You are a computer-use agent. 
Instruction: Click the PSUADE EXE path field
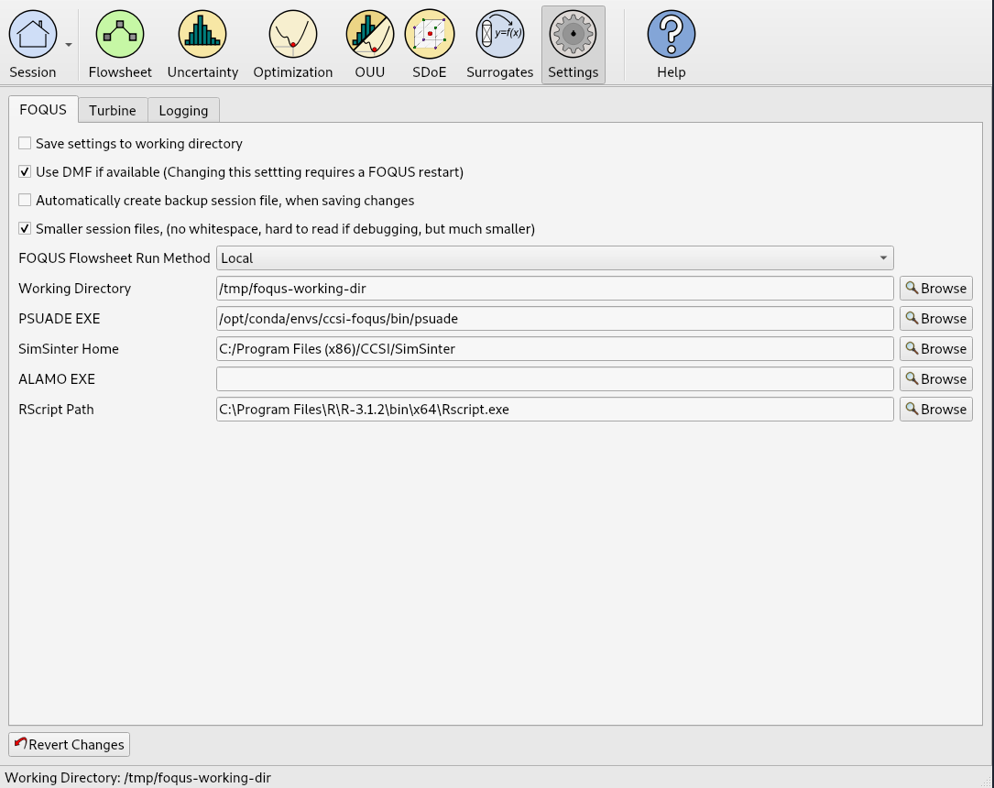tap(554, 318)
